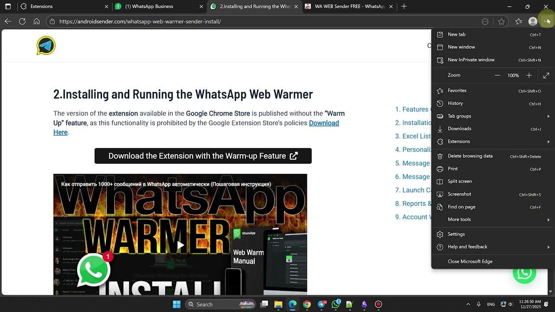Open the browser home page
Screen dimensions: 555x312
(x=36, y=21)
